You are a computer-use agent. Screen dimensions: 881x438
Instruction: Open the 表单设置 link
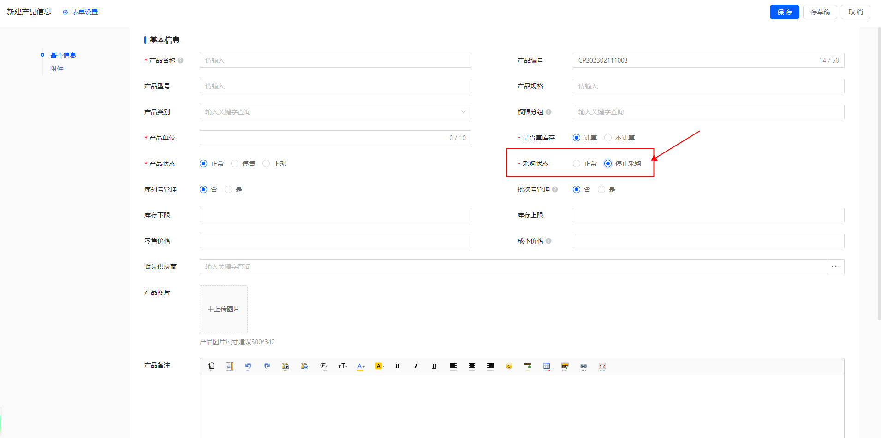[85, 12]
